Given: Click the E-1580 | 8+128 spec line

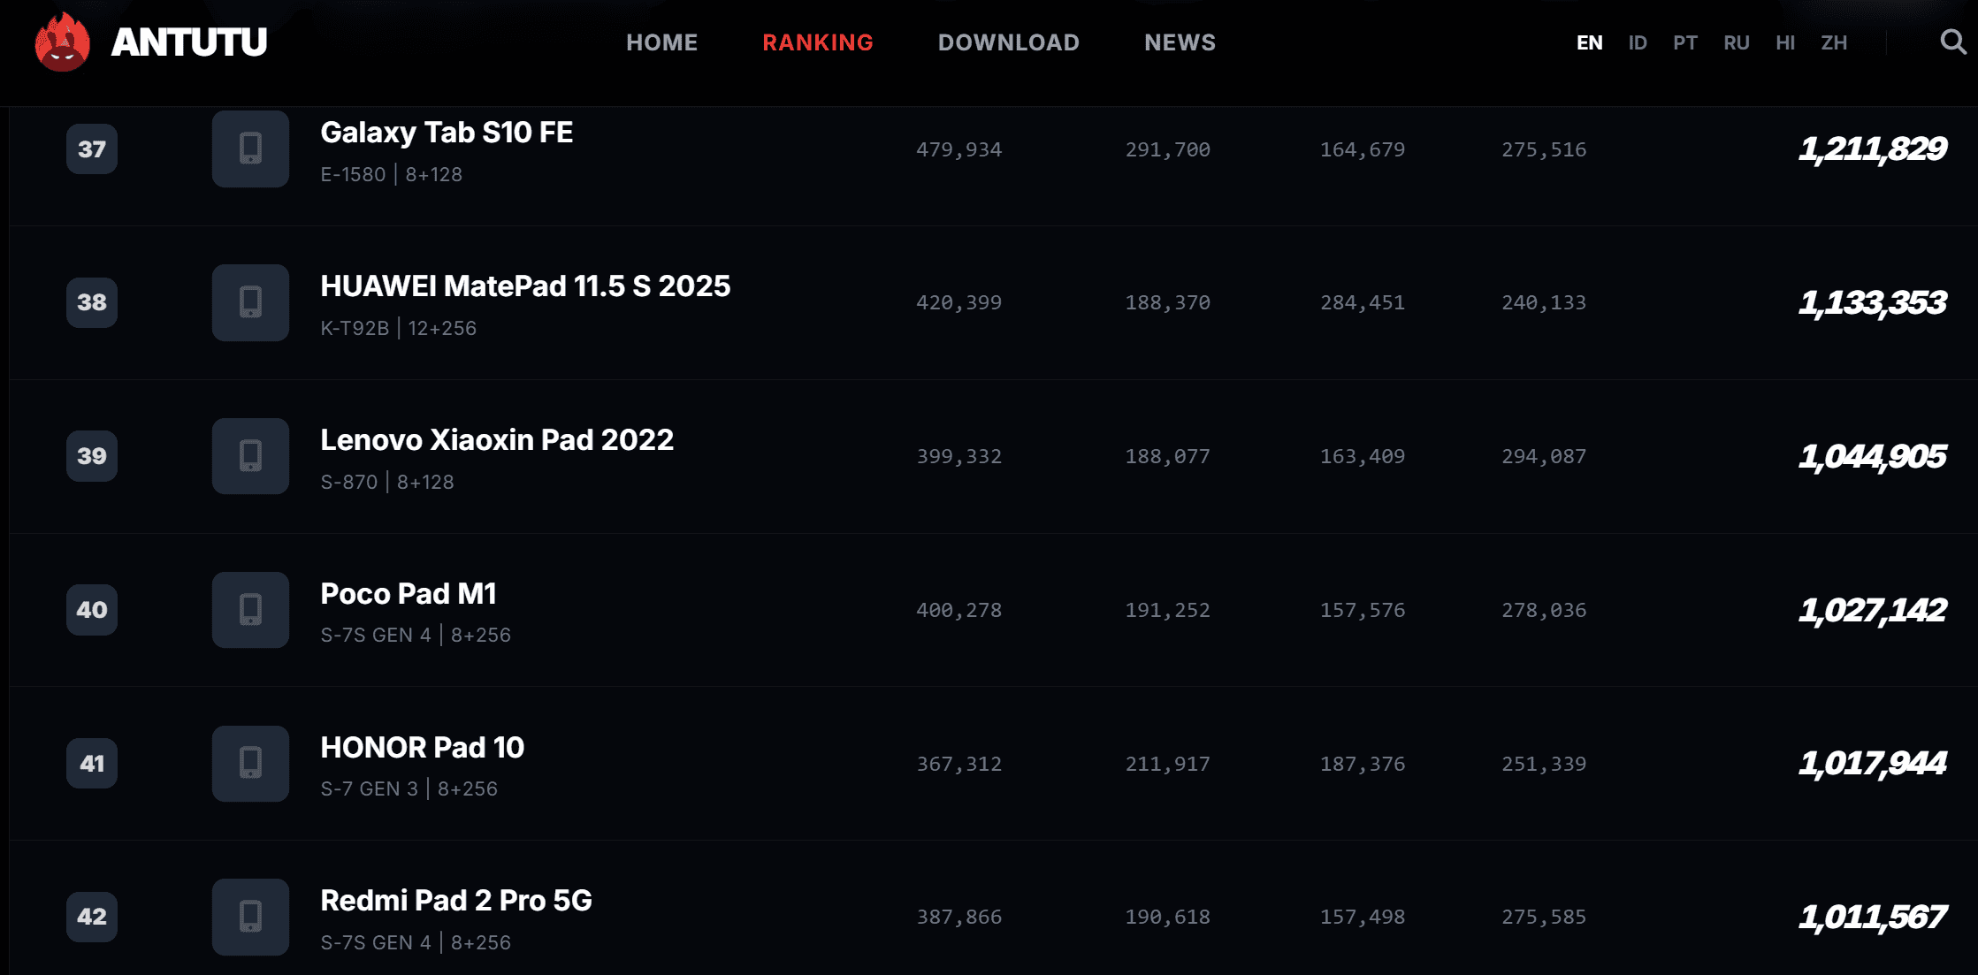Looking at the screenshot, I should (392, 174).
